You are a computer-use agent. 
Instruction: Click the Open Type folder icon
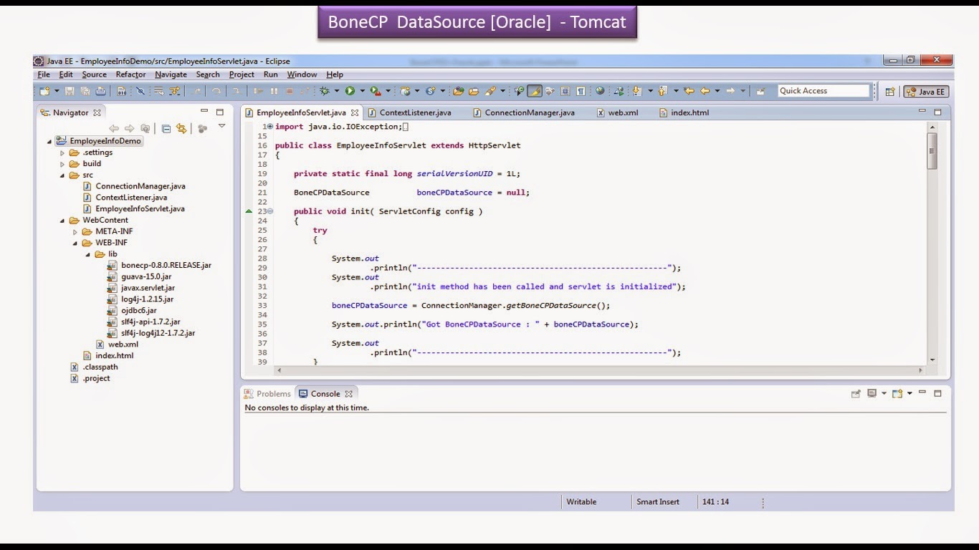(458, 91)
